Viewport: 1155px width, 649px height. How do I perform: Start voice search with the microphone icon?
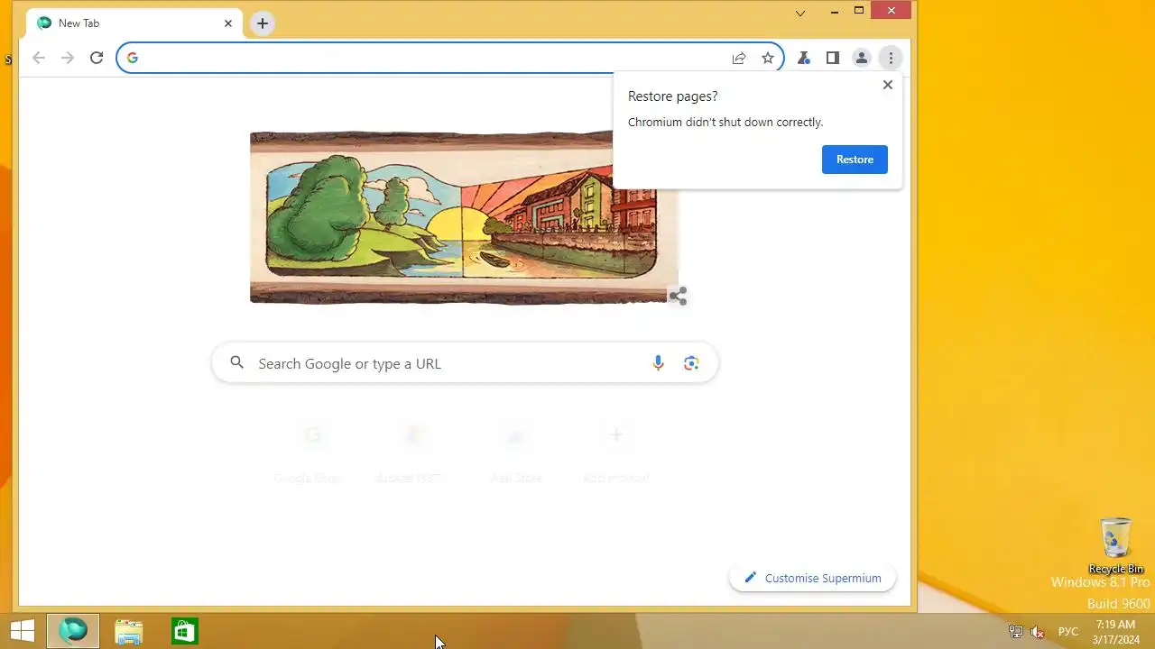658,363
